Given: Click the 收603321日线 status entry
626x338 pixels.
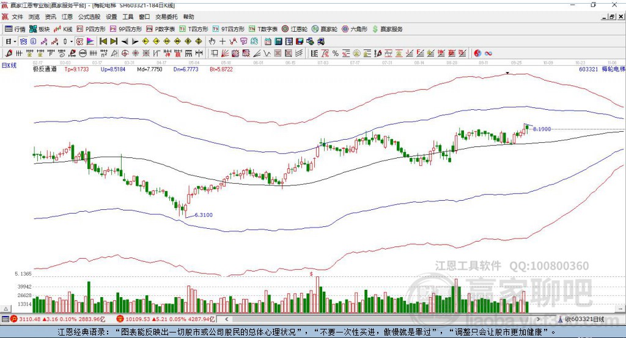Looking at the screenshot, I should (581, 319).
